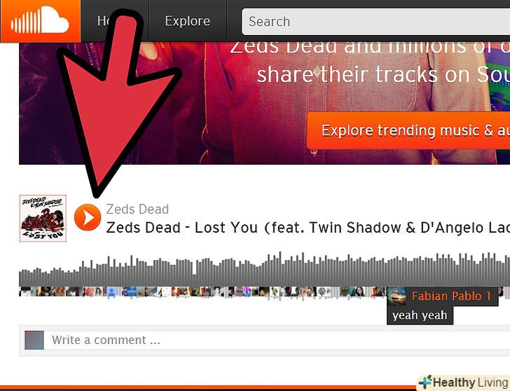Click the first commenter avatar on the timeline
510x391 pixels.
[23, 291]
